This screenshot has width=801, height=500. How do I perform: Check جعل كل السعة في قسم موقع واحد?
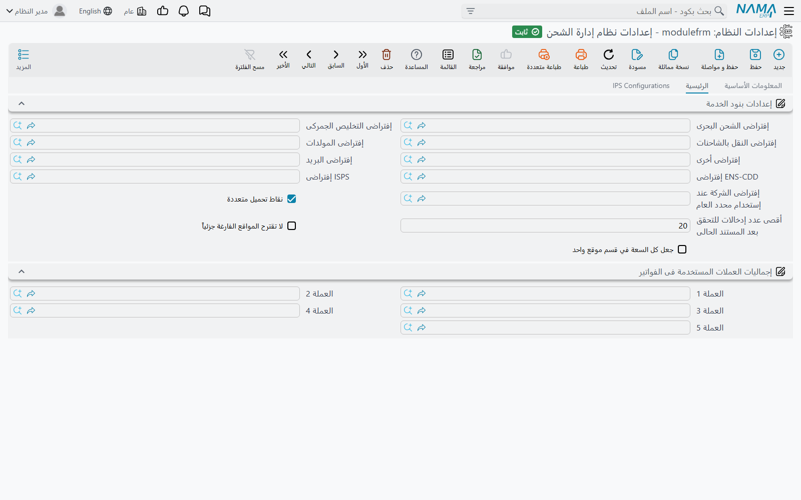coord(682,249)
